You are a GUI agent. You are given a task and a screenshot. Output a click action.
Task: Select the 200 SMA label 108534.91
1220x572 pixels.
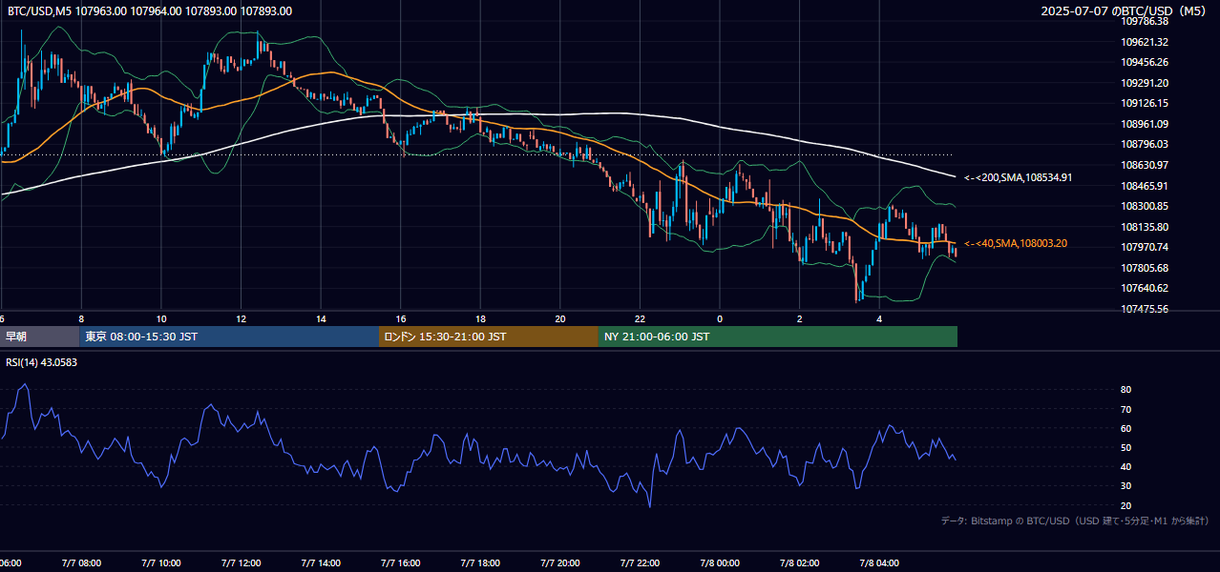click(1019, 177)
